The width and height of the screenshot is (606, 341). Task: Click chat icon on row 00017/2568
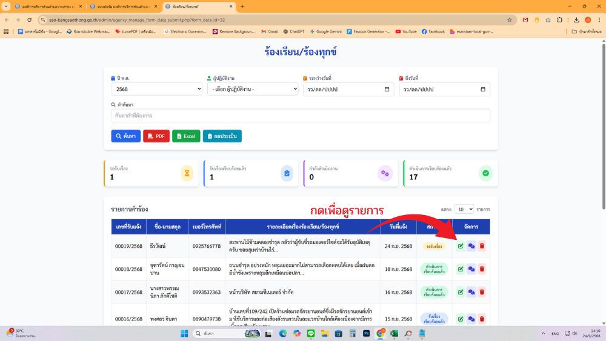click(x=471, y=292)
